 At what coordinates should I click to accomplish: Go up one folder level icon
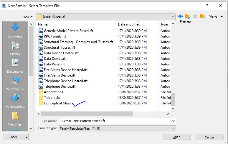tap(187, 16)
